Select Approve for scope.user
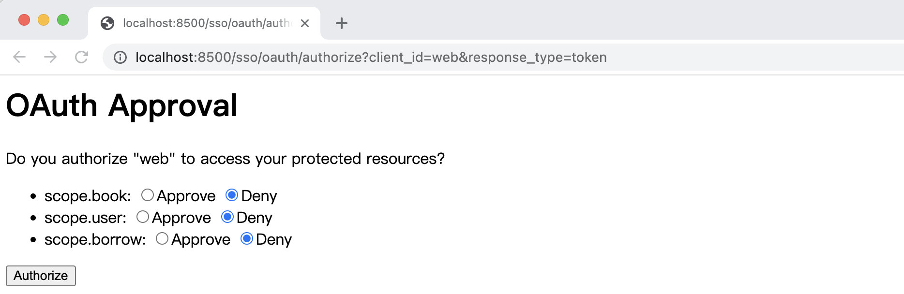 coord(143,217)
